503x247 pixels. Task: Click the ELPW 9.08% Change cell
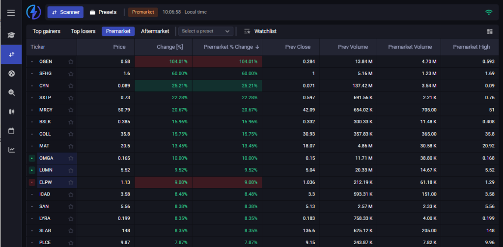163,182
